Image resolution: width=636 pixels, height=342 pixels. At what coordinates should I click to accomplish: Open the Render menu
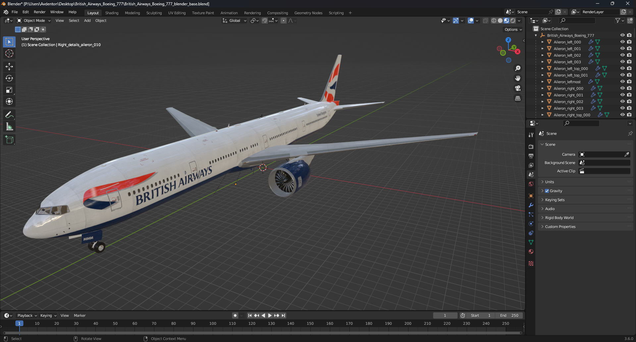click(x=39, y=12)
